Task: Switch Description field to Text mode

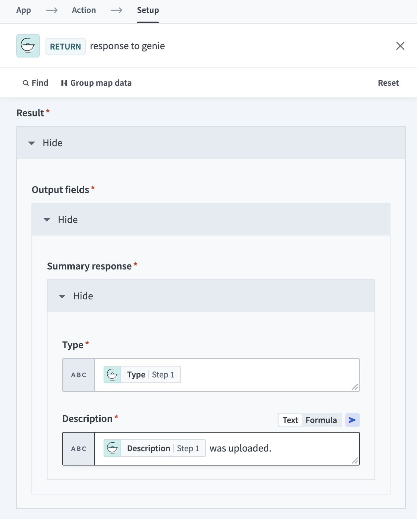Action: click(290, 420)
